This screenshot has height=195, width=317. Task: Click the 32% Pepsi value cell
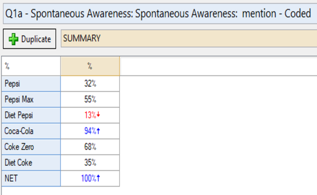coord(90,84)
